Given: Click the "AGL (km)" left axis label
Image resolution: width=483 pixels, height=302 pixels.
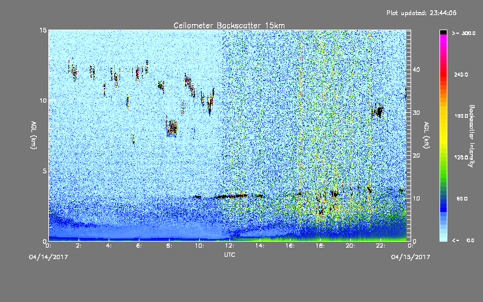Looking at the screenshot, I should [x=33, y=135].
